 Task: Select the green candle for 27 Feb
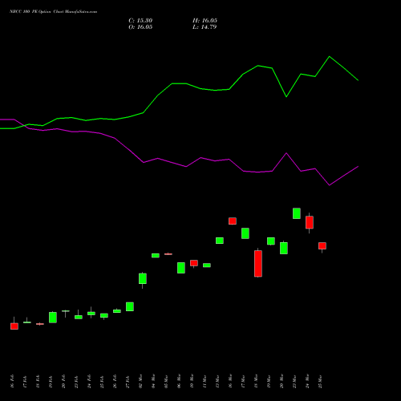(x=130, y=306)
